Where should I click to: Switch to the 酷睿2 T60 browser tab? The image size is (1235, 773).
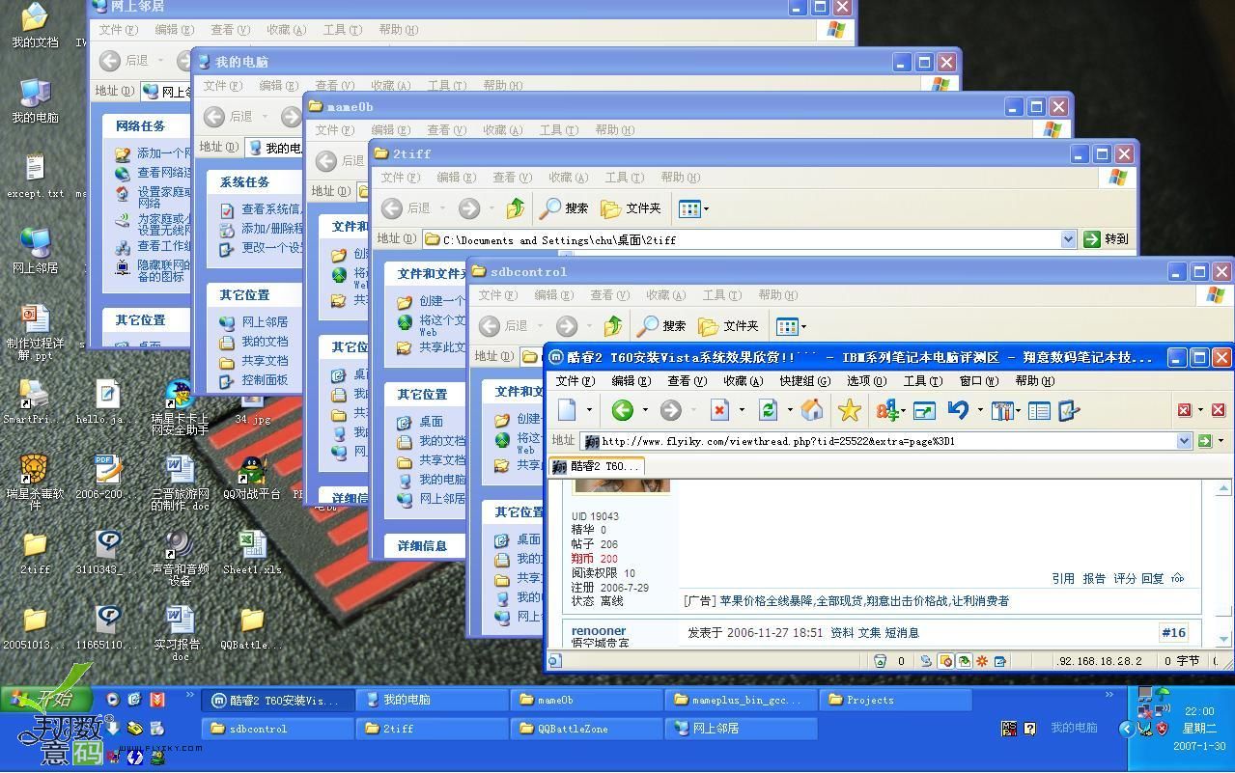click(596, 466)
